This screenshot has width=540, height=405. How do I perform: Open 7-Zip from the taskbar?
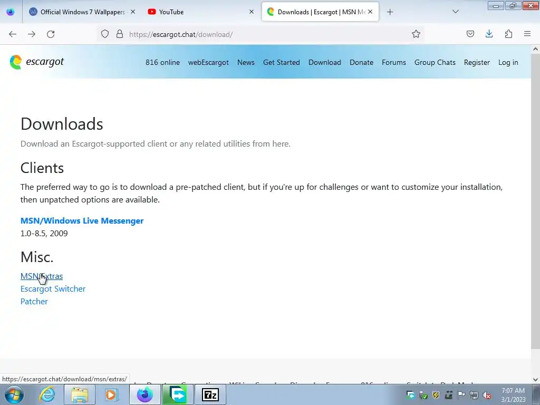210,394
